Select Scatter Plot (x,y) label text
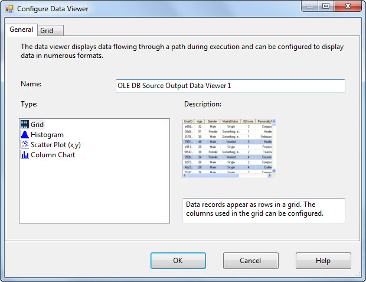 point(55,145)
